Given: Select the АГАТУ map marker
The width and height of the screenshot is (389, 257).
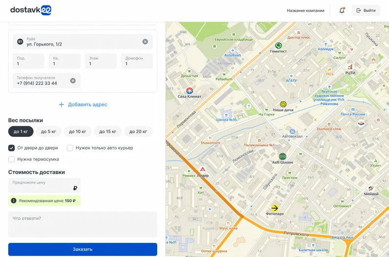Looking at the screenshot, I should 291,76.
